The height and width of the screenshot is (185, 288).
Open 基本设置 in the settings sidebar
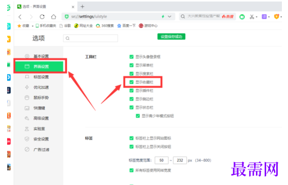[39, 56]
